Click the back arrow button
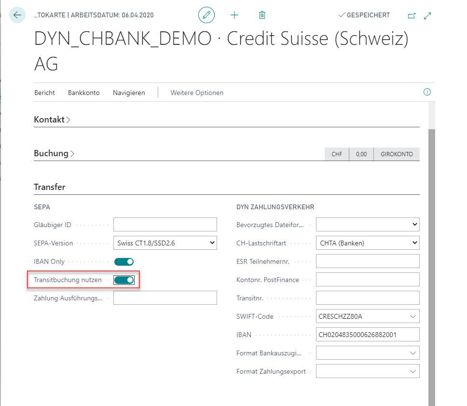 click(x=17, y=15)
